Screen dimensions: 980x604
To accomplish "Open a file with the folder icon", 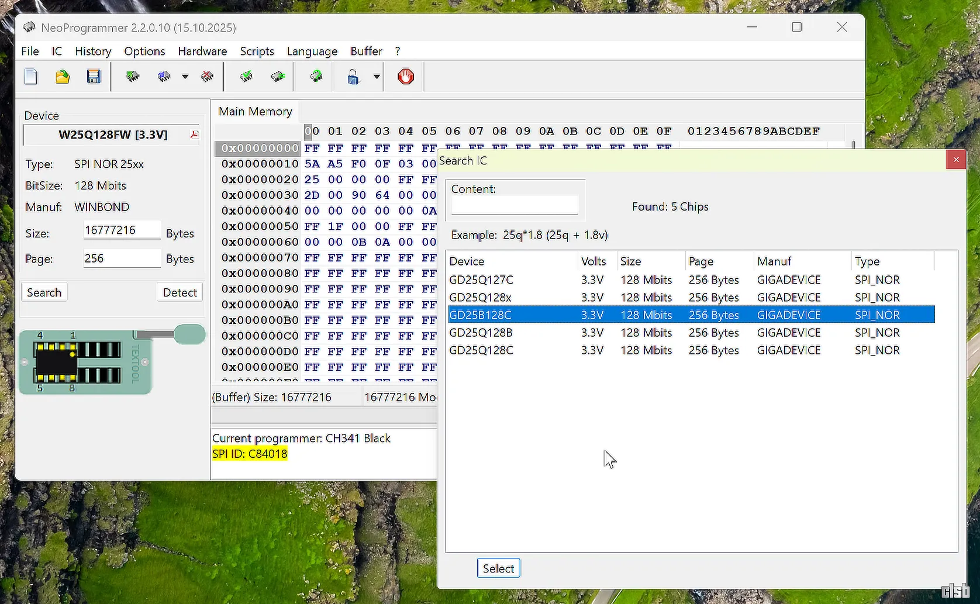I will tap(63, 77).
